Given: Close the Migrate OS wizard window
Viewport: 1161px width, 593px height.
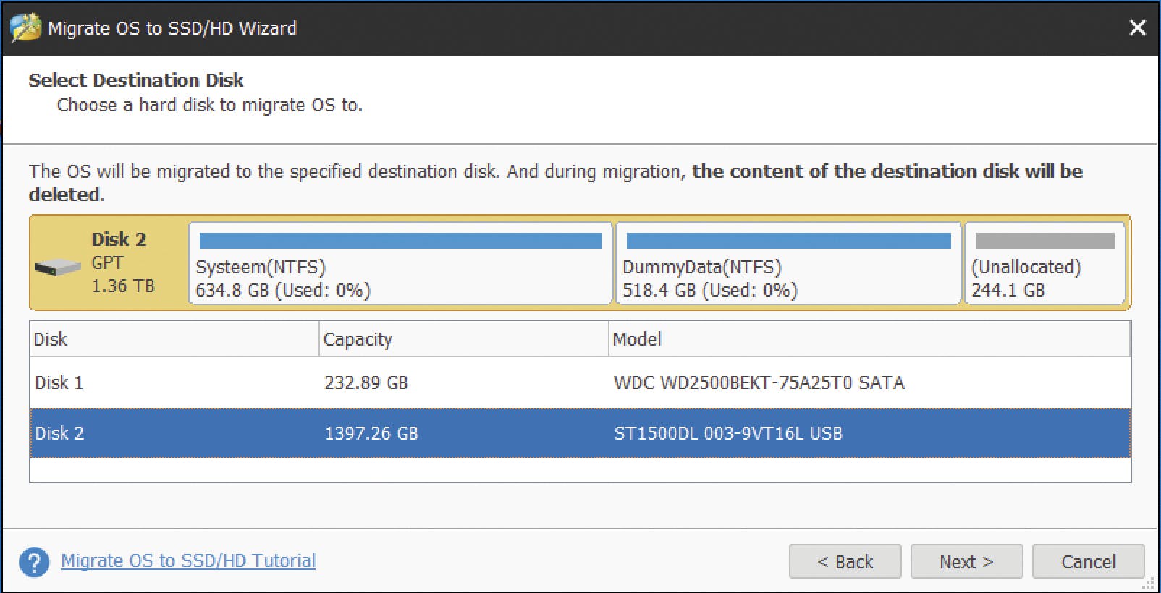Looking at the screenshot, I should coord(1137,27).
